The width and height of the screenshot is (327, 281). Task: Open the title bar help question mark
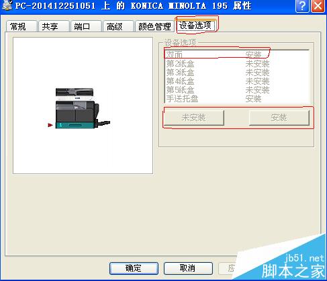[x=302, y=6]
